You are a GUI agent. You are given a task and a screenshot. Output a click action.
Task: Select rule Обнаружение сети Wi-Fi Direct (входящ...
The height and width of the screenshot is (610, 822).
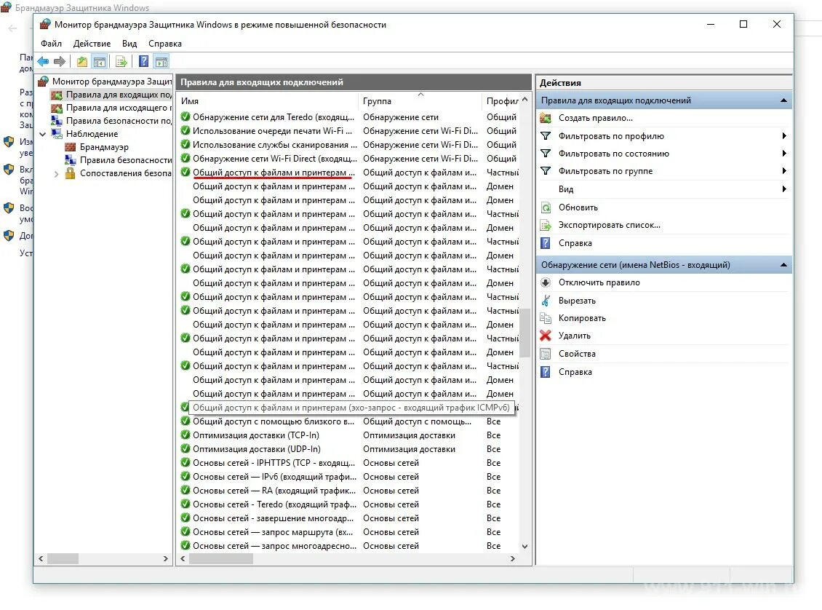coord(274,159)
